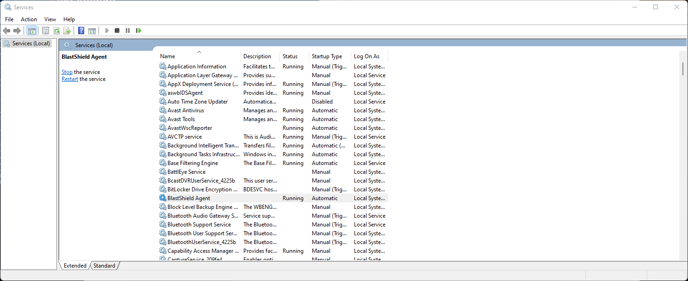The height and width of the screenshot is (281, 688).
Task: Sort services by the Name column header
Action: 167,56
